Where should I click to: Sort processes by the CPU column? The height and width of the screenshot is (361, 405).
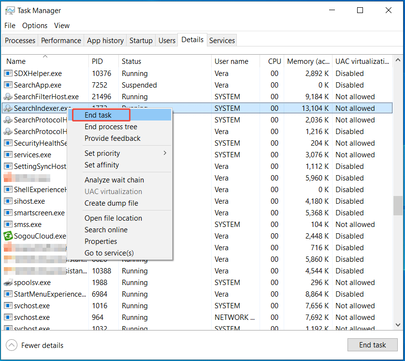click(x=274, y=61)
